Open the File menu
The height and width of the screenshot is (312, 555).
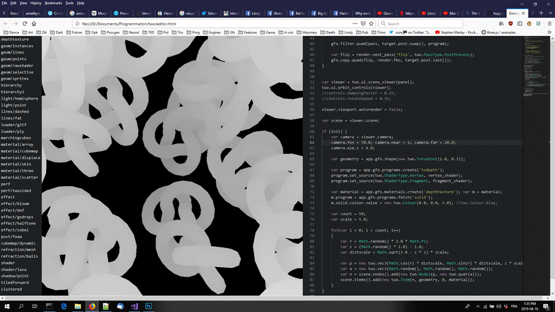(4, 3)
